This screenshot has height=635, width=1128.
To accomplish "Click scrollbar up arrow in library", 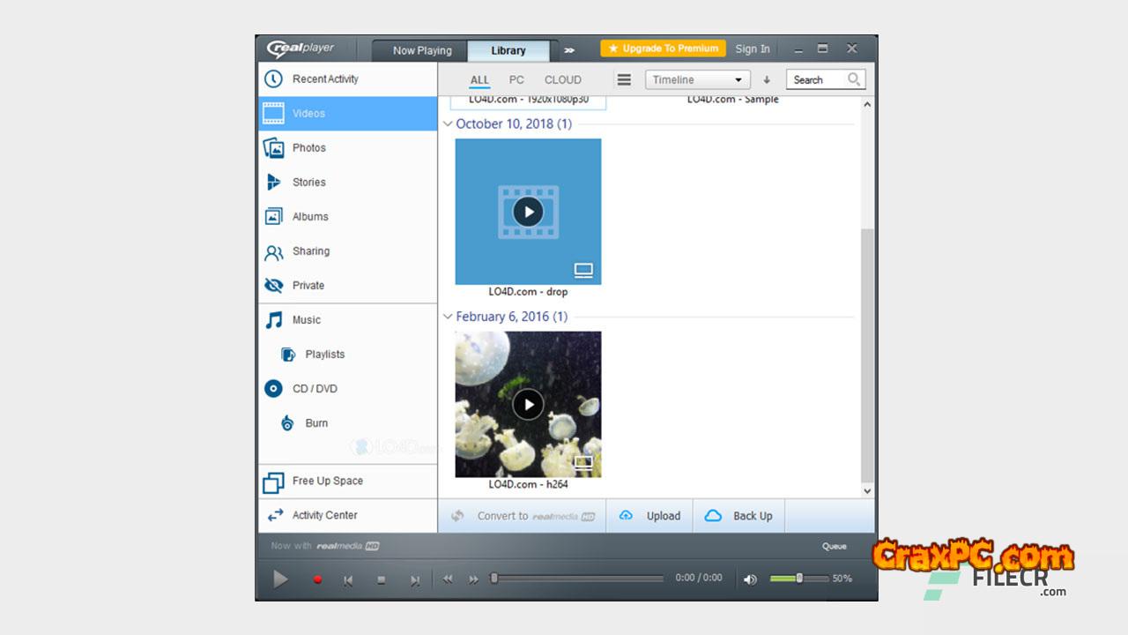I will 867,104.
